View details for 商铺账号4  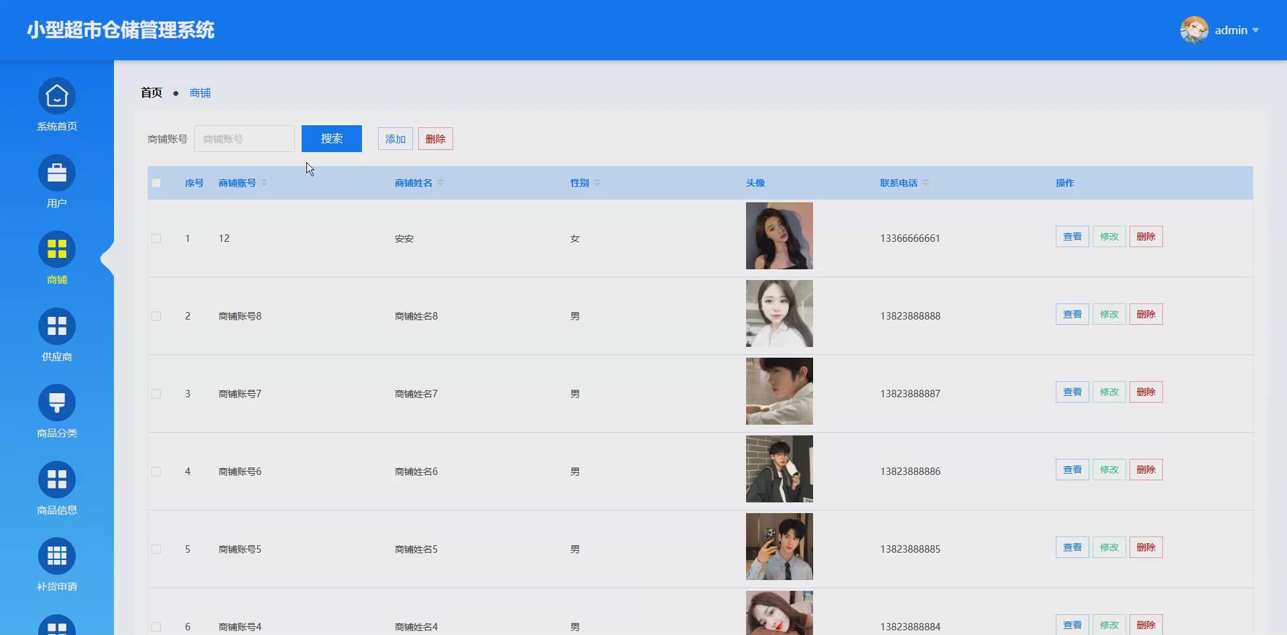point(1072,625)
